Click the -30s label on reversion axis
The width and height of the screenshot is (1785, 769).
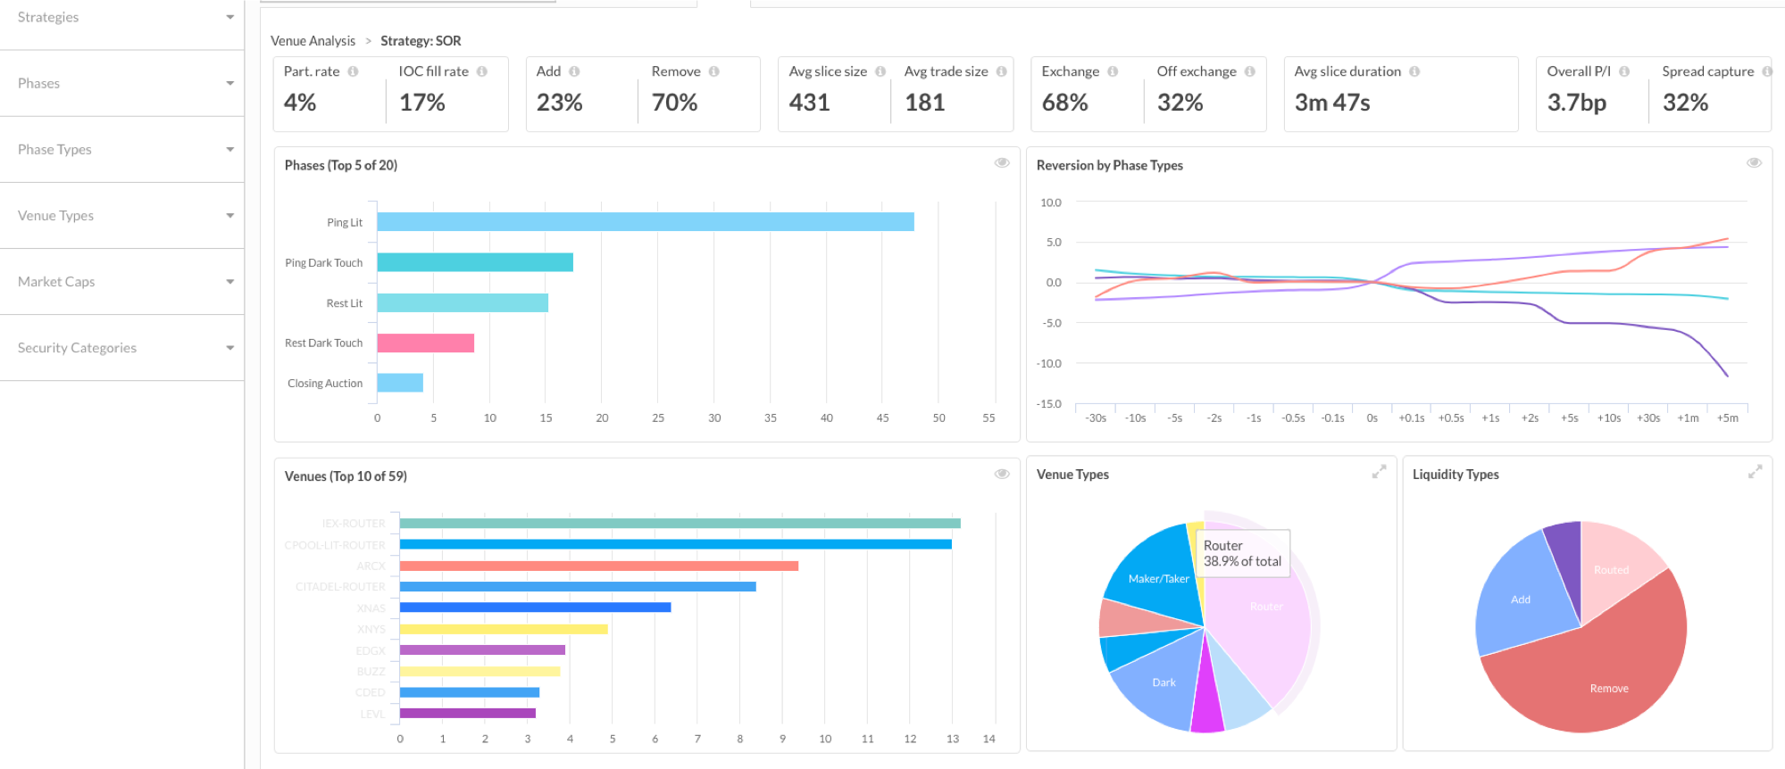coord(1096,418)
